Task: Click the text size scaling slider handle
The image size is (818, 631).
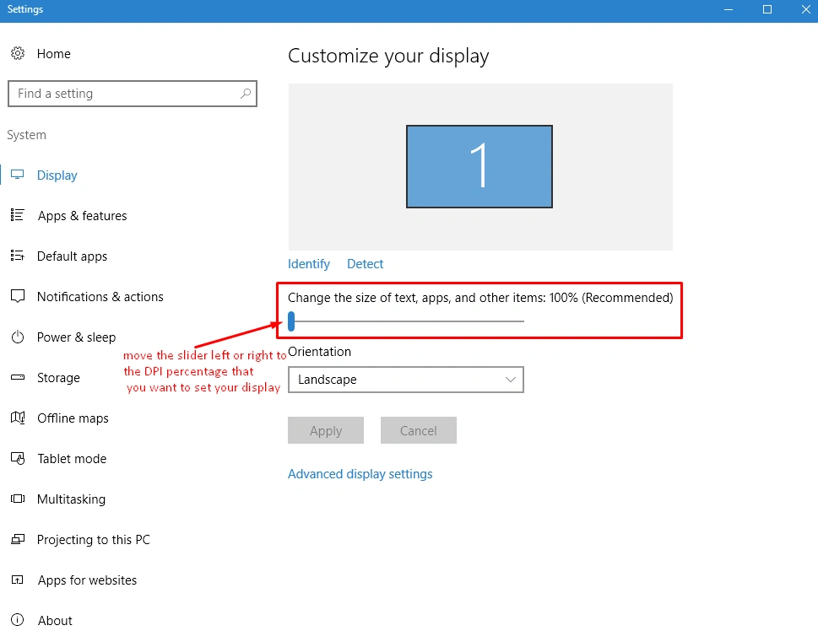Action: coord(291,321)
